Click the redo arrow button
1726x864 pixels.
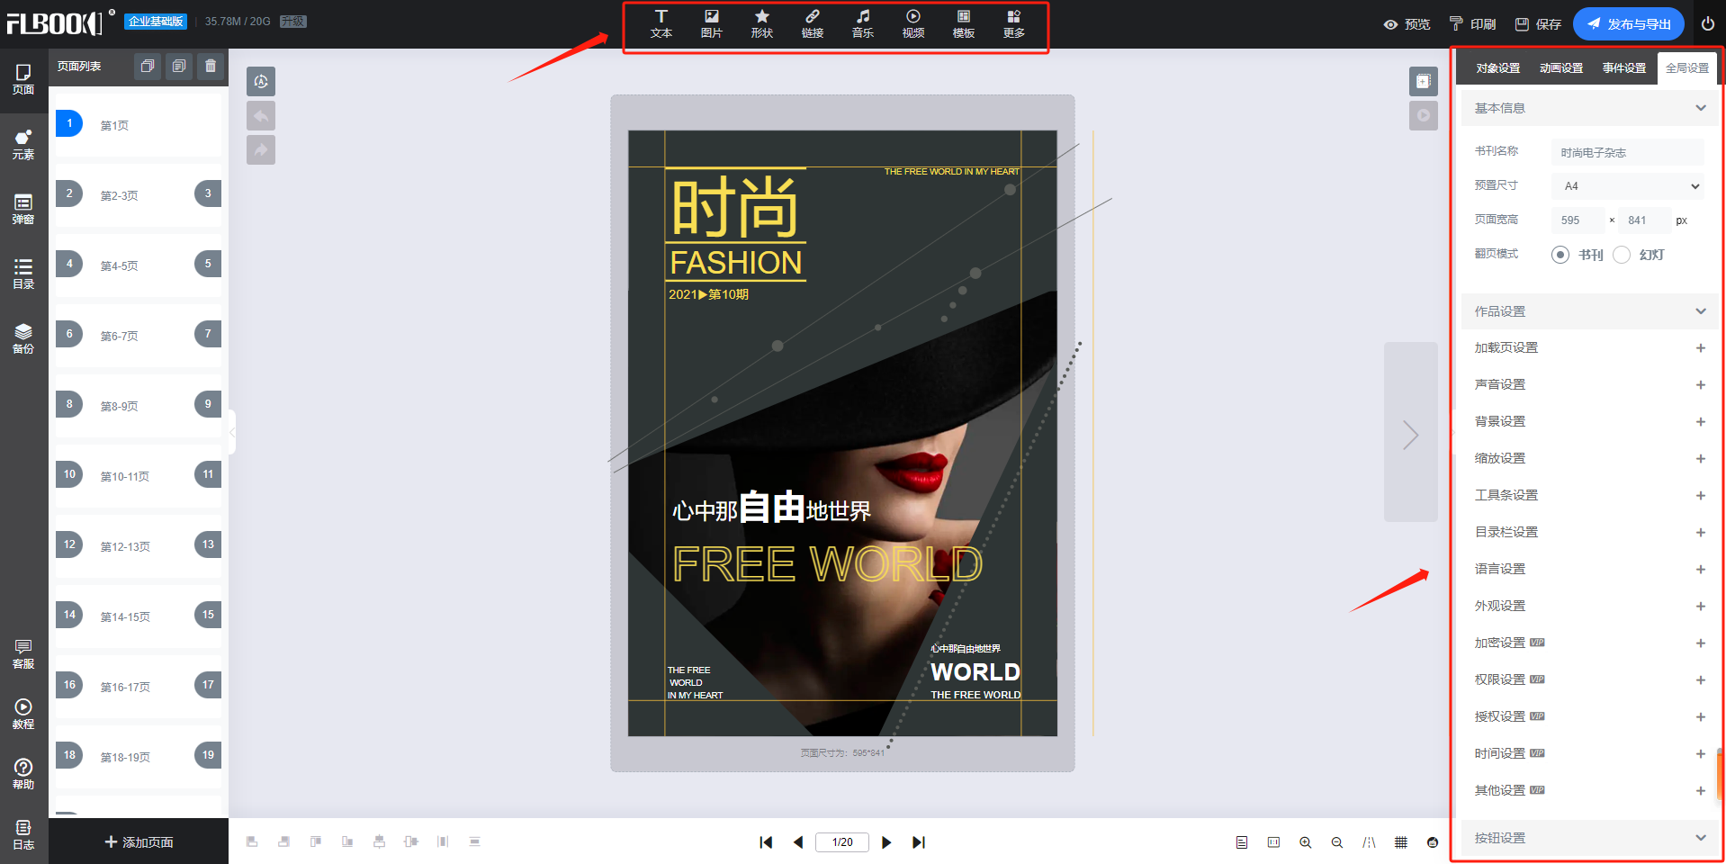tap(261, 149)
